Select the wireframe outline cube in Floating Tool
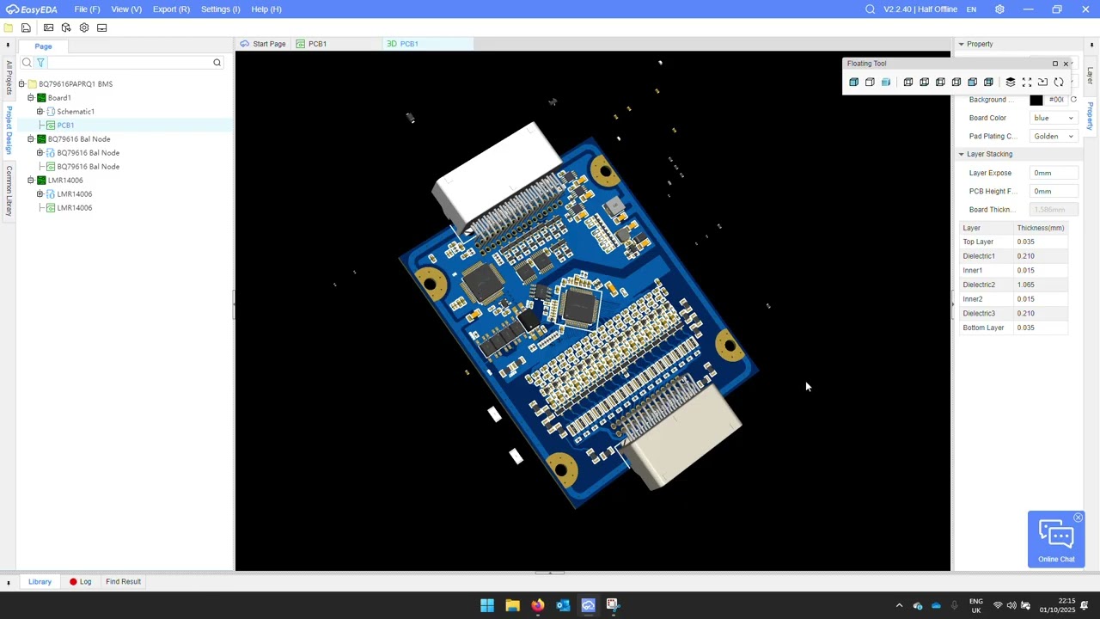The height and width of the screenshot is (619, 1100). coord(870,83)
